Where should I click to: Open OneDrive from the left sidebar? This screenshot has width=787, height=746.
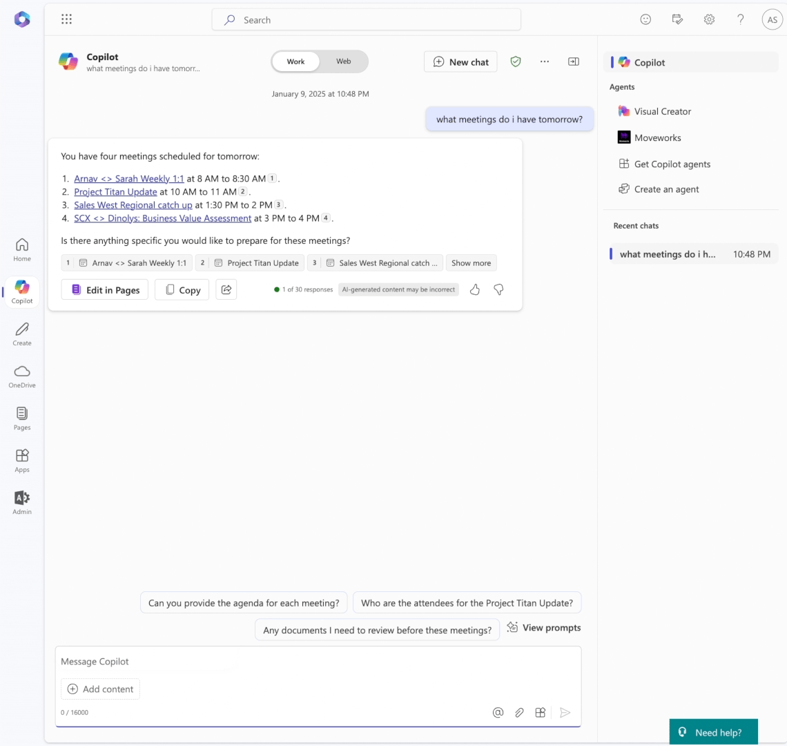[22, 376]
